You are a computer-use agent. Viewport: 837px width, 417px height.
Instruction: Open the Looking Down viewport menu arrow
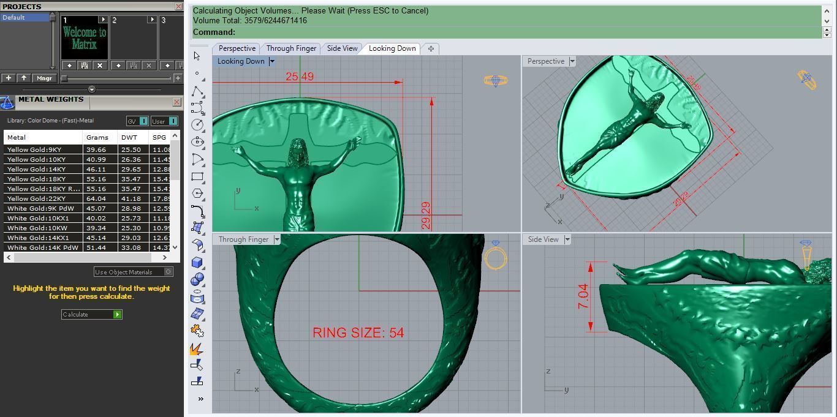click(x=272, y=61)
